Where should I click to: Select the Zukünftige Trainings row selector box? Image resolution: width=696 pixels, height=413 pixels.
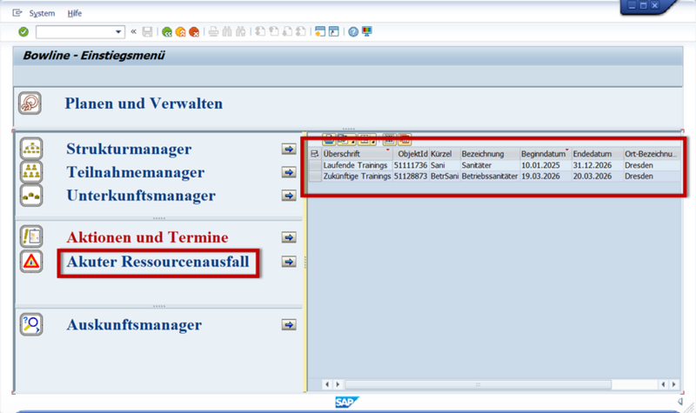click(x=315, y=177)
